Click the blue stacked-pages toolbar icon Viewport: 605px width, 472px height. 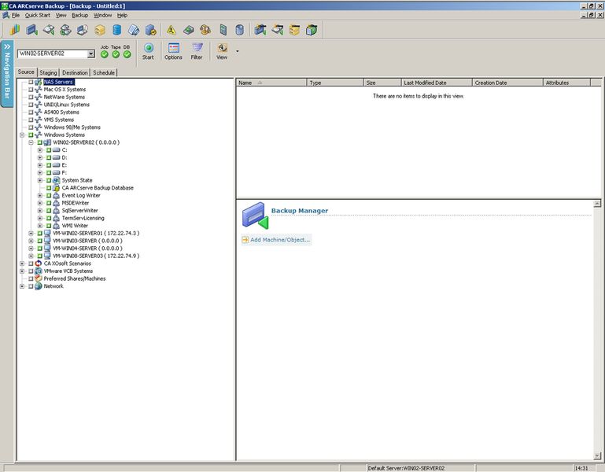134,30
